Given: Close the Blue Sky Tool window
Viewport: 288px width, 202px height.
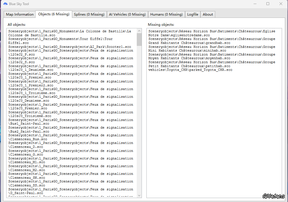Looking at the screenshot, I should tap(281, 4).
